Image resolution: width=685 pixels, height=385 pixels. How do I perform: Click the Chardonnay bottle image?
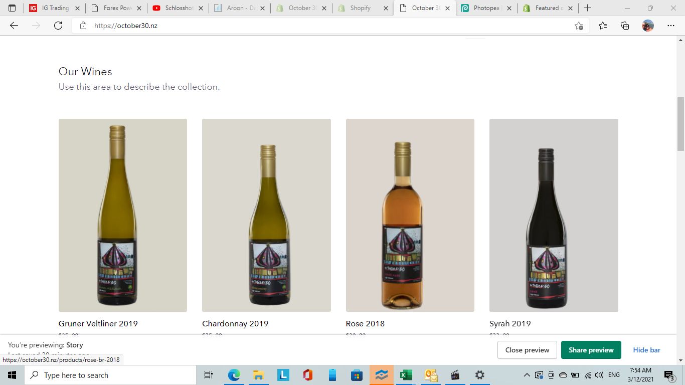coord(266,215)
